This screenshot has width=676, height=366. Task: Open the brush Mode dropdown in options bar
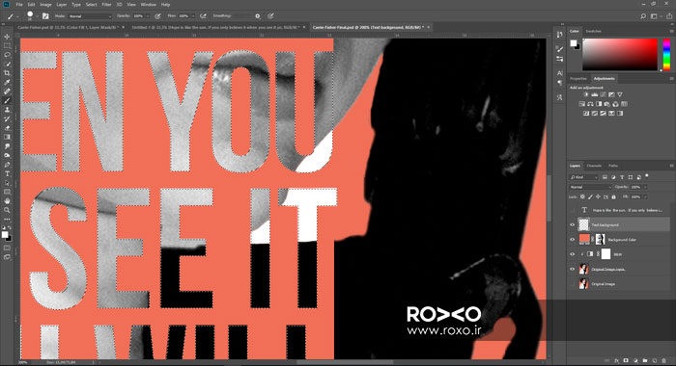click(x=90, y=16)
